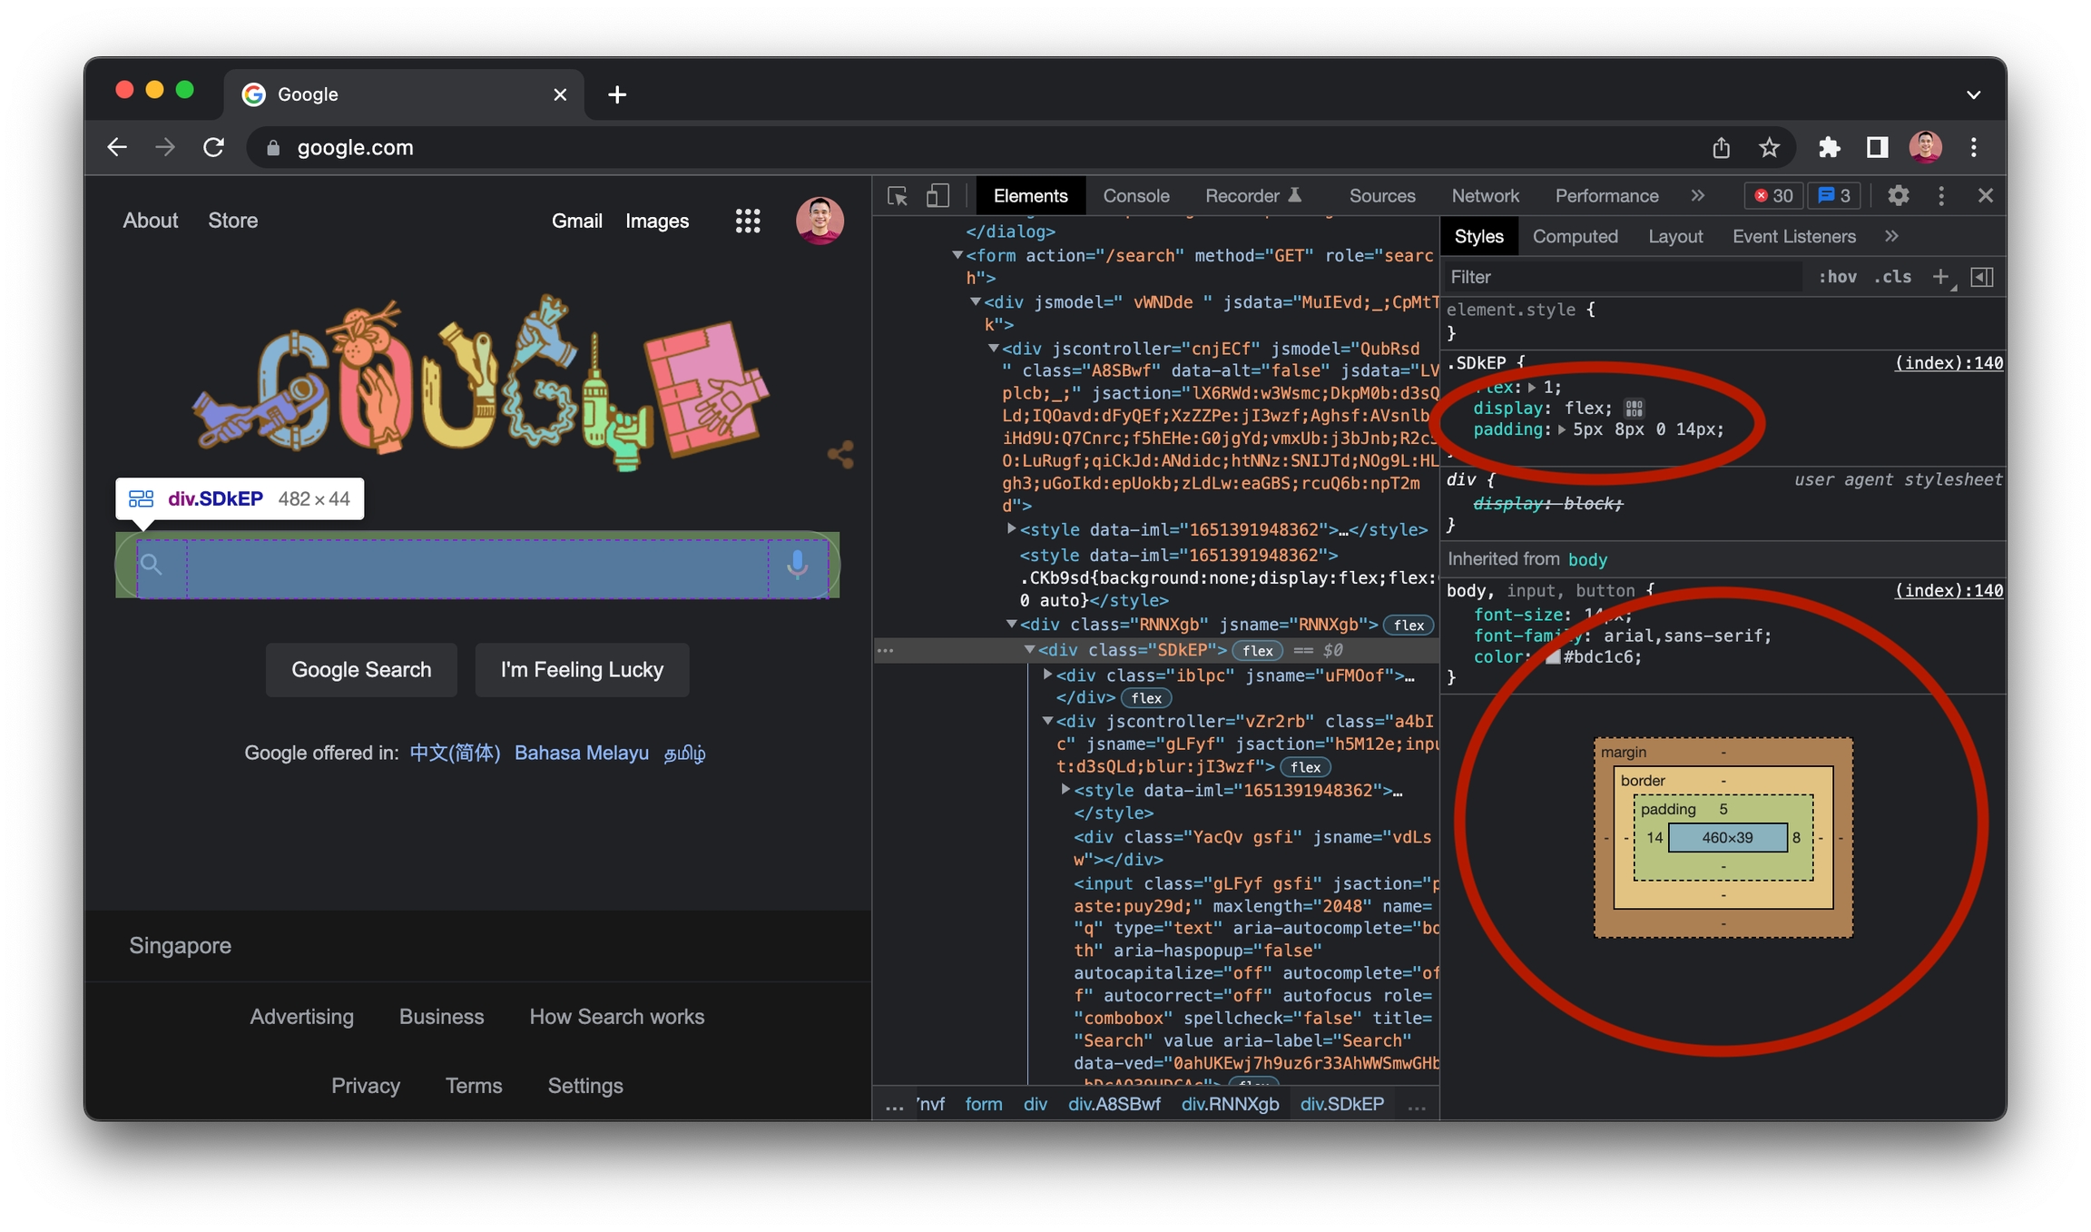Add a new style rule with plus icon
Image resolution: width=2091 pixels, height=1232 pixels.
[x=1941, y=277]
